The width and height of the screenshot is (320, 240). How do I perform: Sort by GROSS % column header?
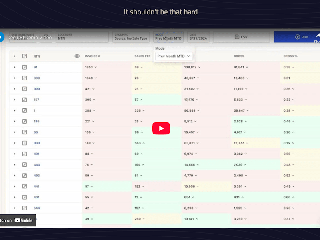tap(290, 56)
